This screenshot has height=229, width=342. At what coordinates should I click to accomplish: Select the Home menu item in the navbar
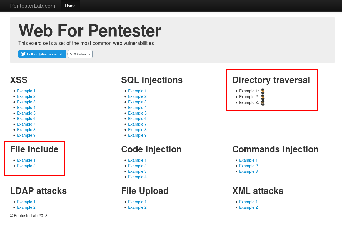point(70,6)
